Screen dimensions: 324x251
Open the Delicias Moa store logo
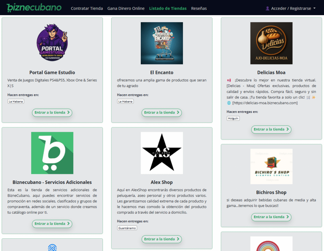tap(271, 43)
